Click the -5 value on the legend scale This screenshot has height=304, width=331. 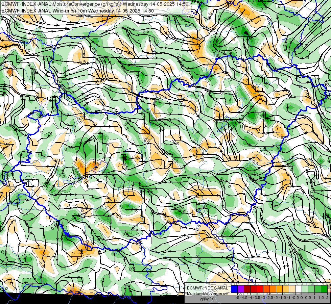[237, 298]
